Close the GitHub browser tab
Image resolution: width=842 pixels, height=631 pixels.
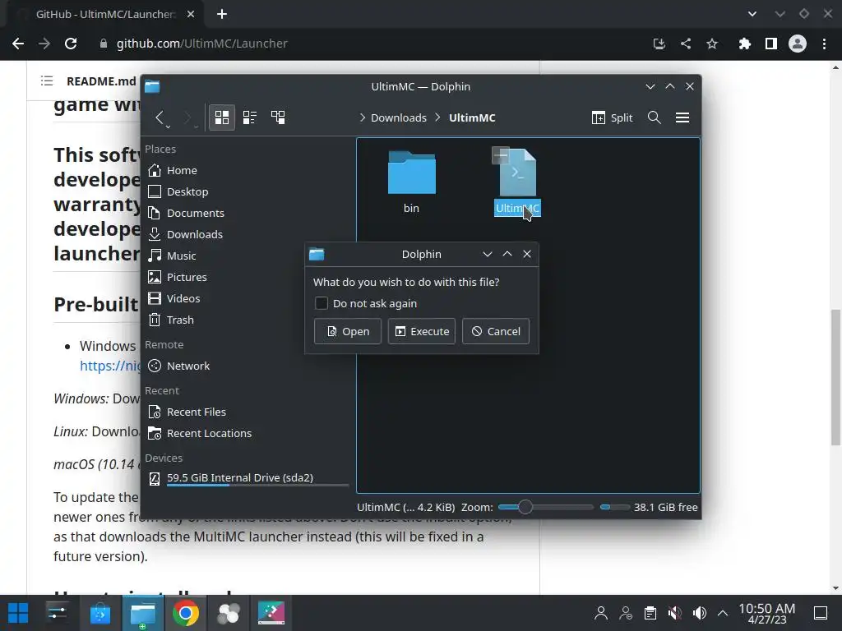(x=191, y=15)
